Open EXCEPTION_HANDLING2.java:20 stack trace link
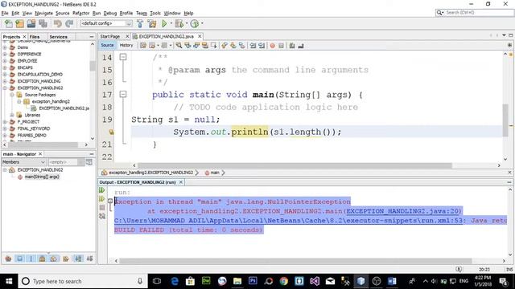 (403, 211)
